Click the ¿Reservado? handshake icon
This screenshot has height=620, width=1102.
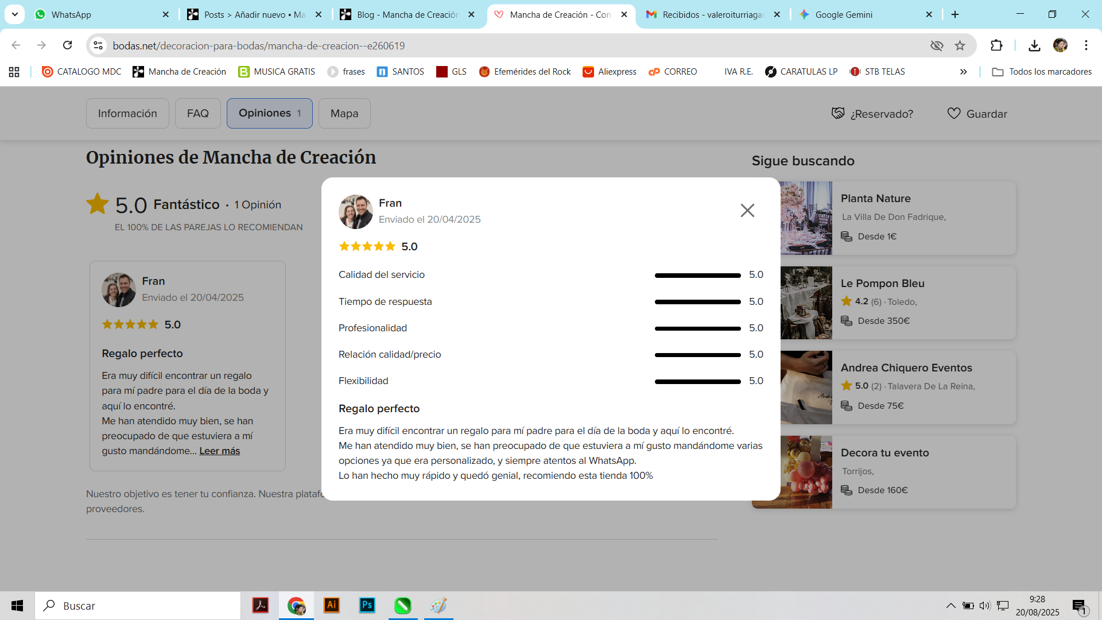pos(838,114)
